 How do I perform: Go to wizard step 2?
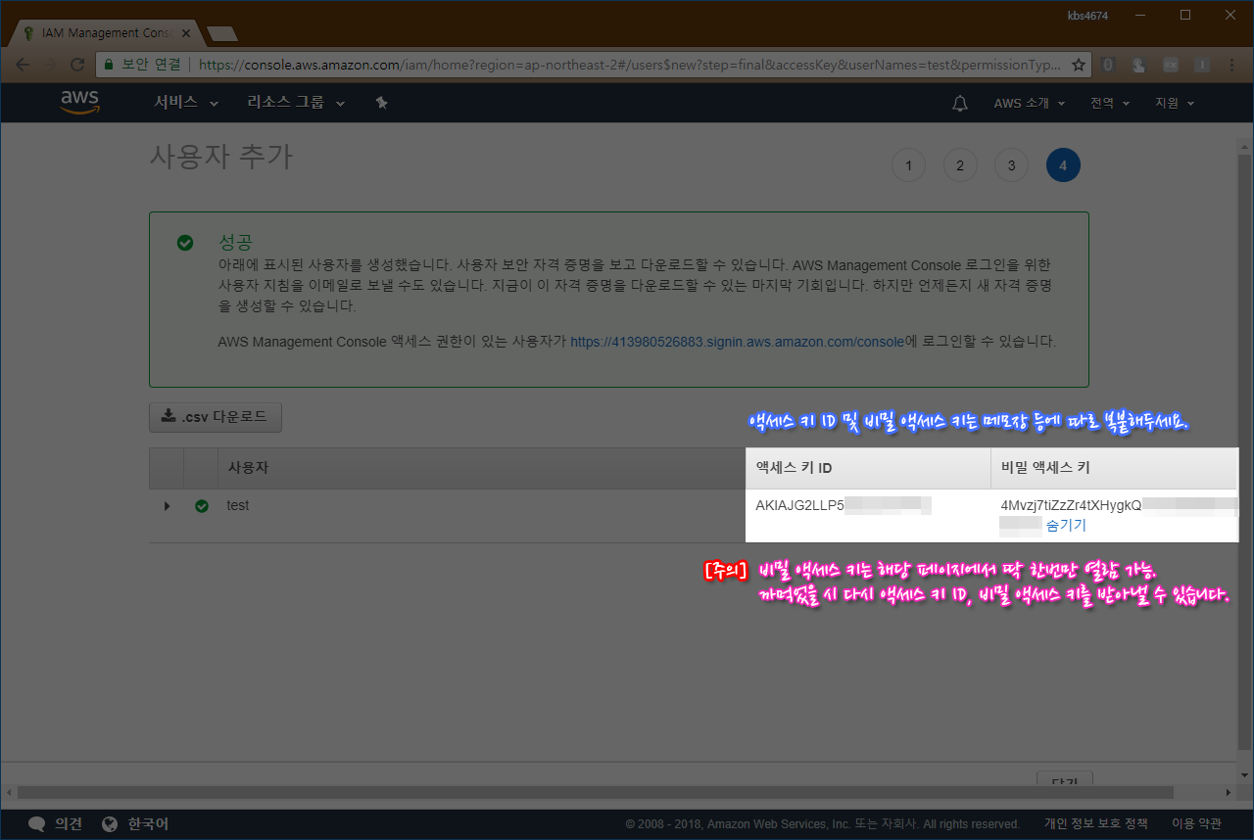tap(960, 165)
